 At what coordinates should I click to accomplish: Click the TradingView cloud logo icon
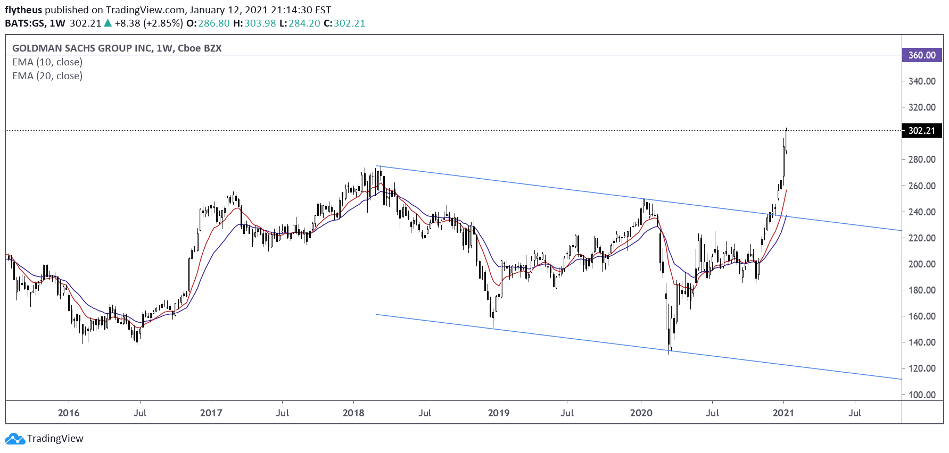coord(15,439)
